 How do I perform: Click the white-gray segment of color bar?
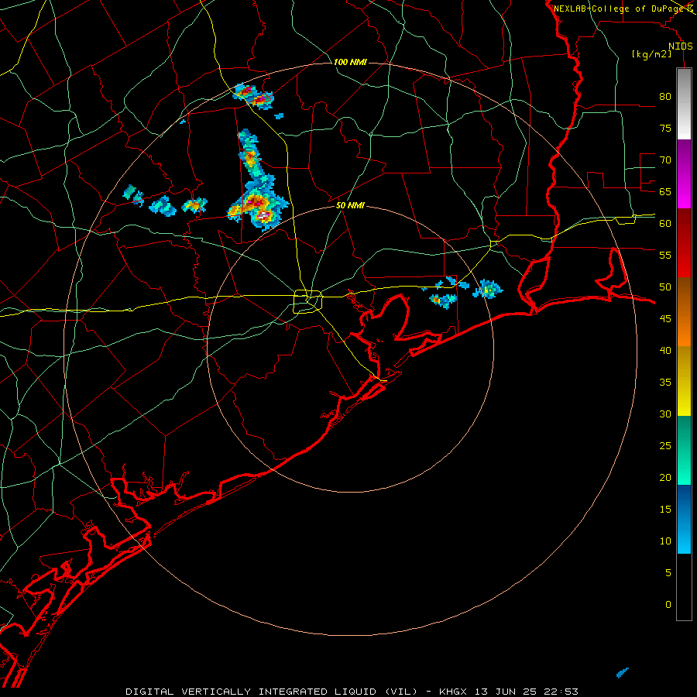684,104
